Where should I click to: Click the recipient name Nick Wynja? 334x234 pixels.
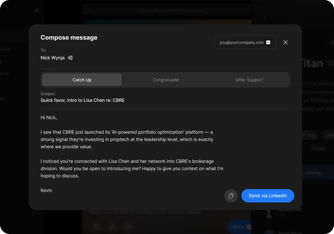pos(53,58)
